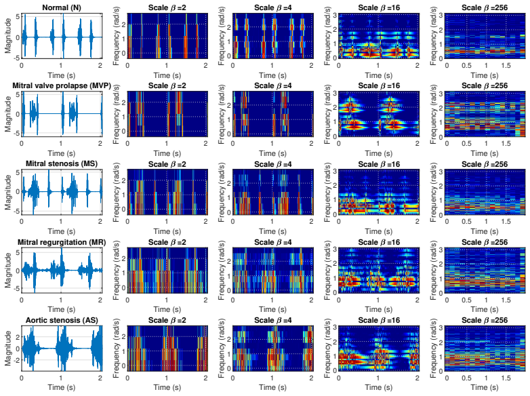This screenshot has width=530, height=396.
Task: Click 'Frequency (rad/s)' label of Mitral regurgitation β=256 plot
Action: pyautogui.click(x=433, y=271)
